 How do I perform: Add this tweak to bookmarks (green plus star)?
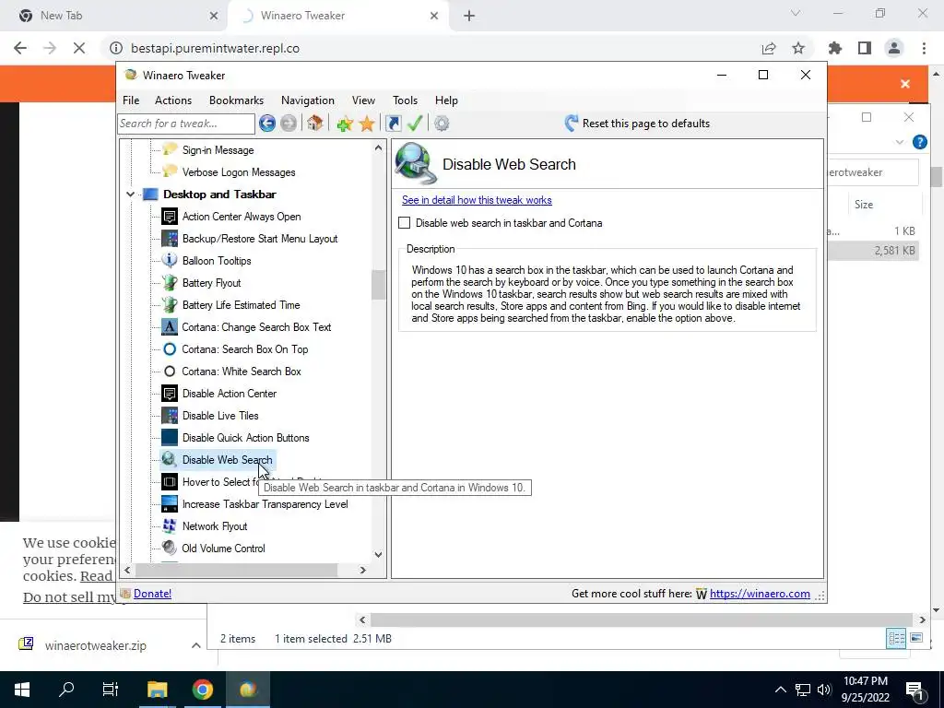pyautogui.click(x=345, y=124)
